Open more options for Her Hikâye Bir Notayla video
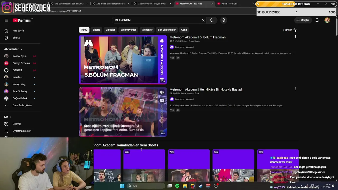338x190 pixels. click(x=295, y=89)
